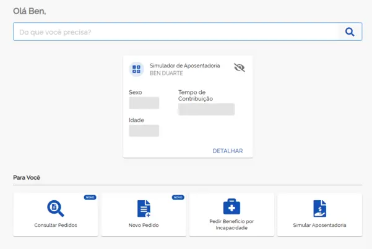This screenshot has height=249, width=372.
Task: Click the 'Tempo de Contribuição' label
Action: [x=196, y=96]
